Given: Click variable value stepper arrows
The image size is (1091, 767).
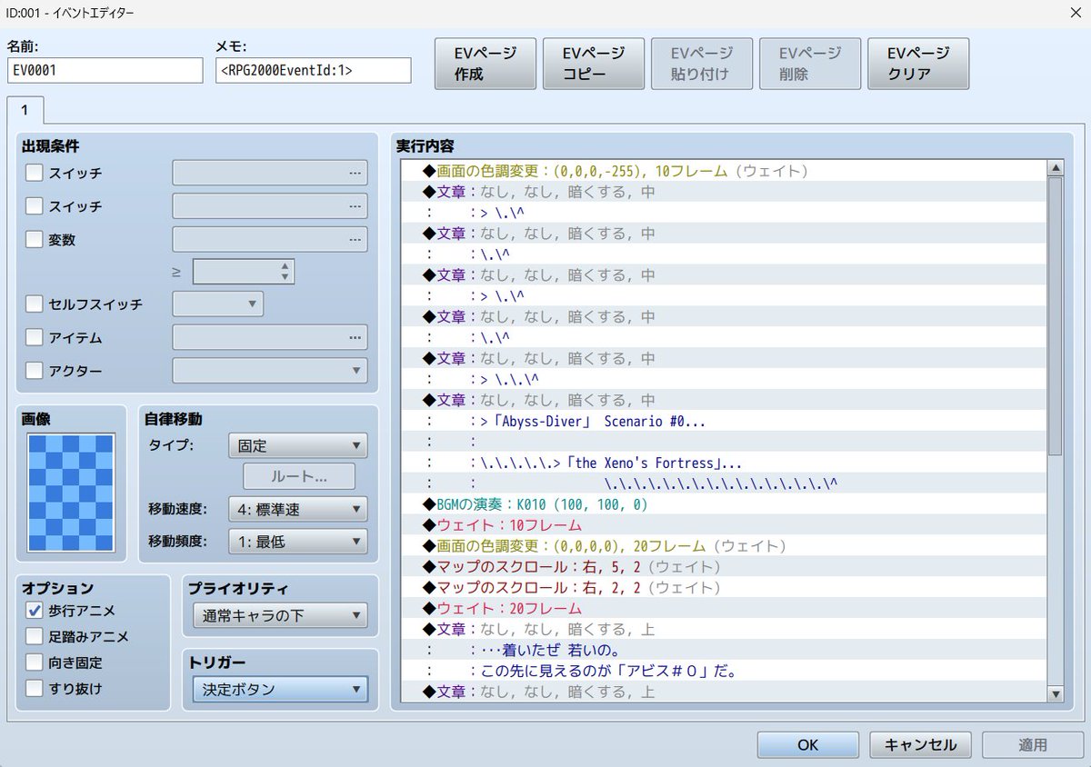Looking at the screenshot, I should 285,271.
